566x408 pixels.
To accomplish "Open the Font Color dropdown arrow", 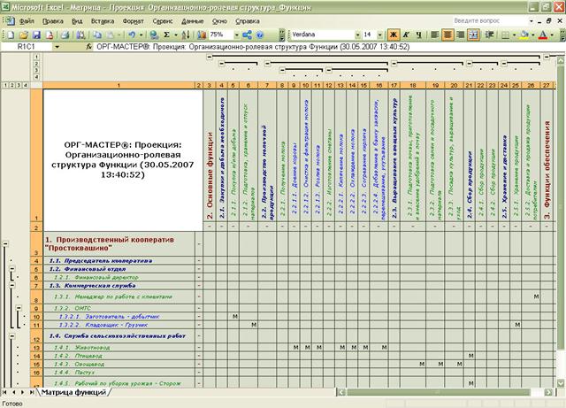I will click(552, 35).
